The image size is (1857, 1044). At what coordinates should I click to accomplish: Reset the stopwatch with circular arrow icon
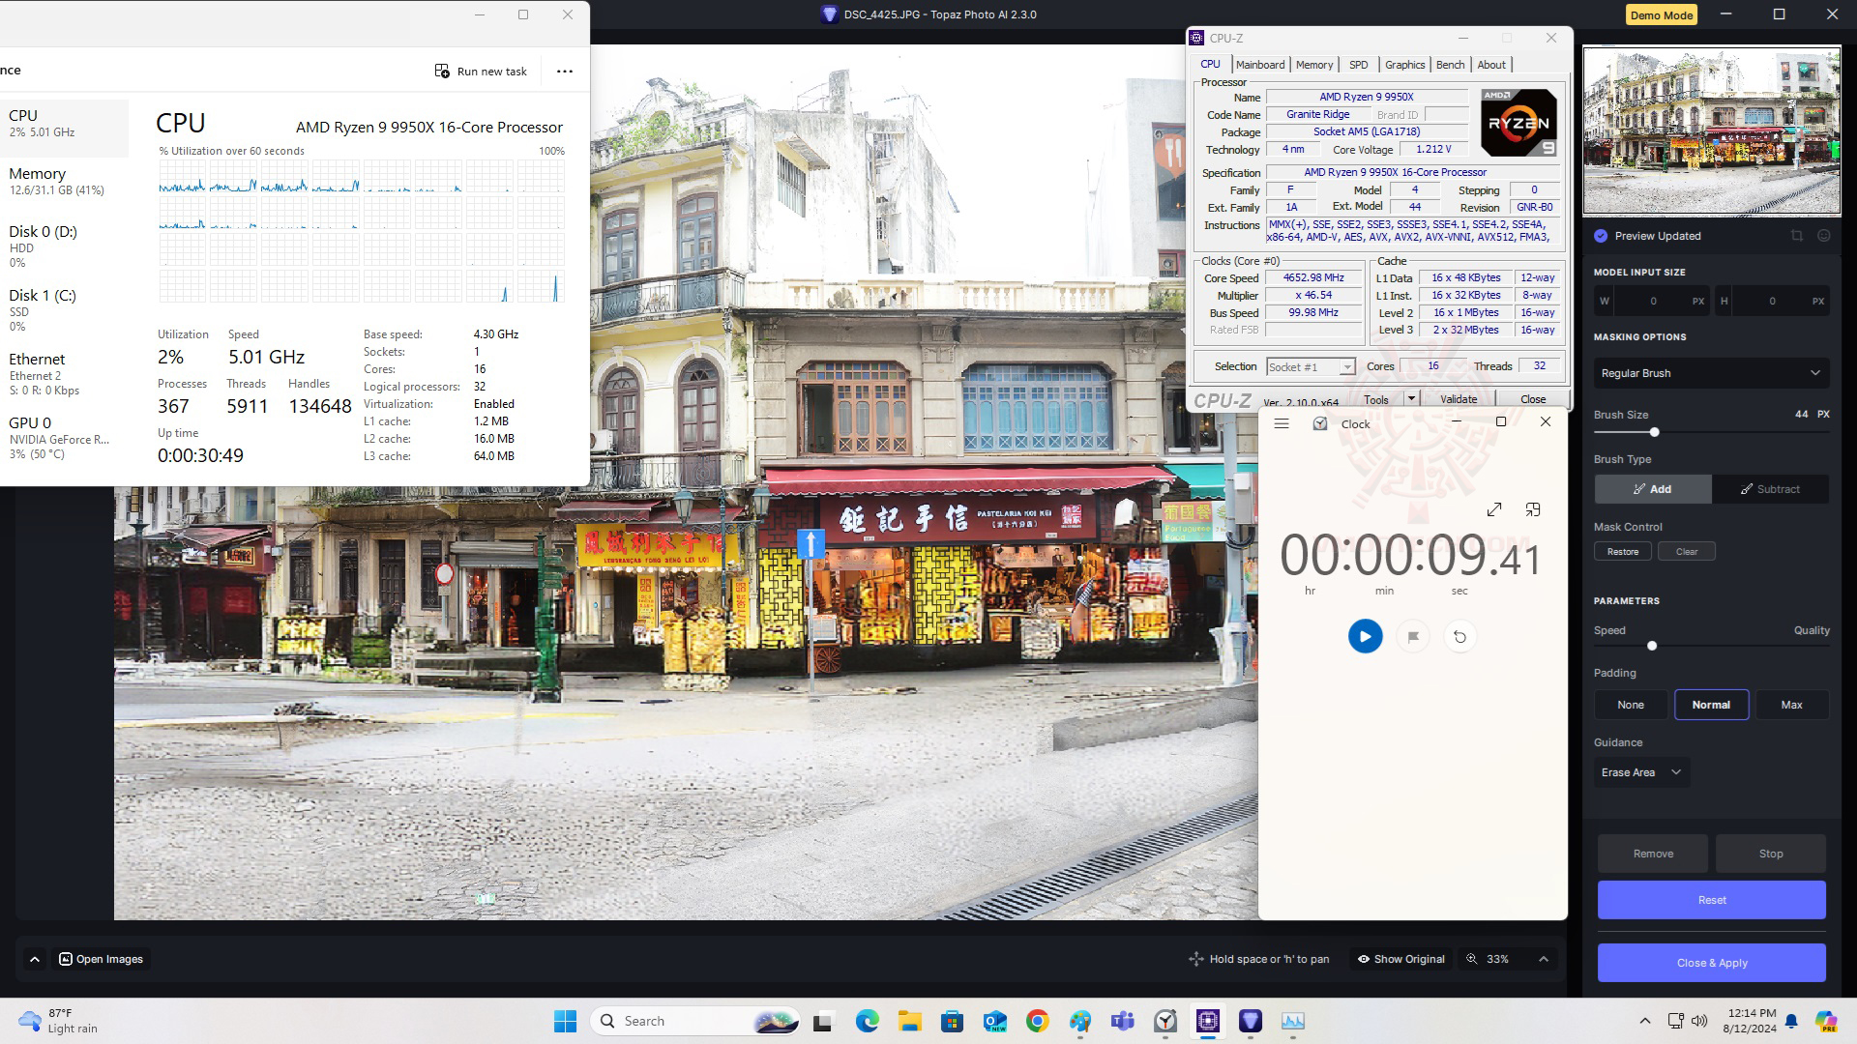click(x=1459, y=636)
